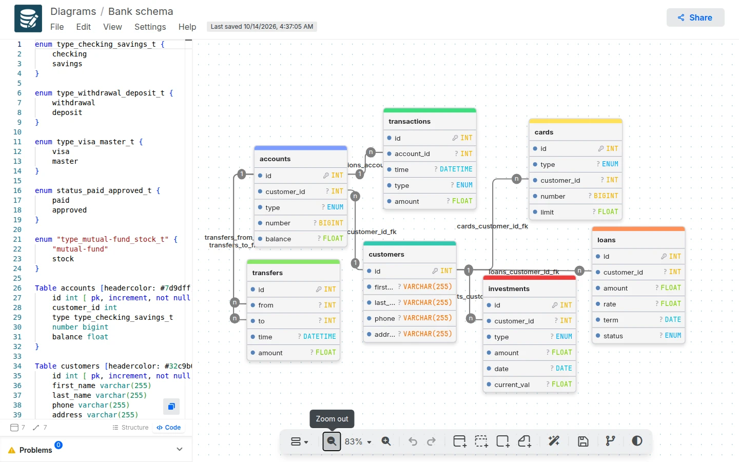Click the 'time' field in transfers table

(x=294, y=337)
